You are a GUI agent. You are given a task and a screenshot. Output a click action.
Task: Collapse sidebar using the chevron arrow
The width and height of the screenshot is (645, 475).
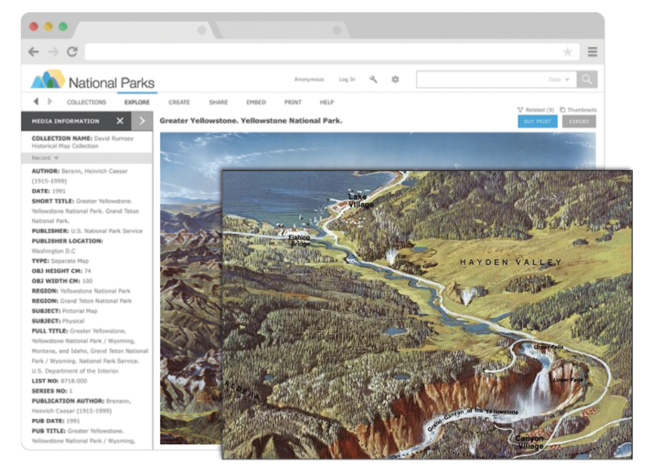tap(142, 121)
